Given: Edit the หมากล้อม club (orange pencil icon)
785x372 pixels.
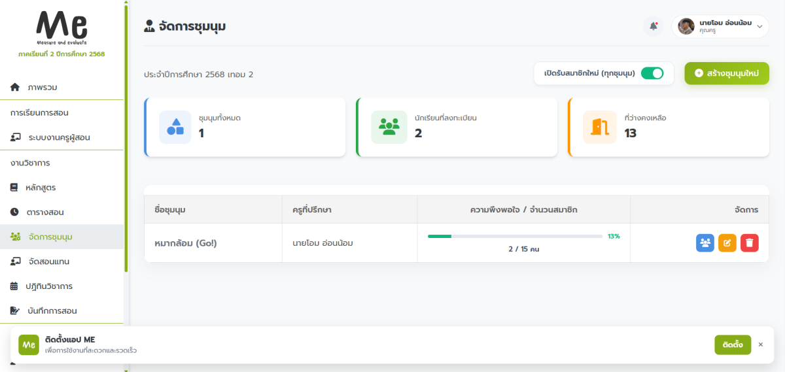Looking at the screenshot, I should click(x=727, y=243).
